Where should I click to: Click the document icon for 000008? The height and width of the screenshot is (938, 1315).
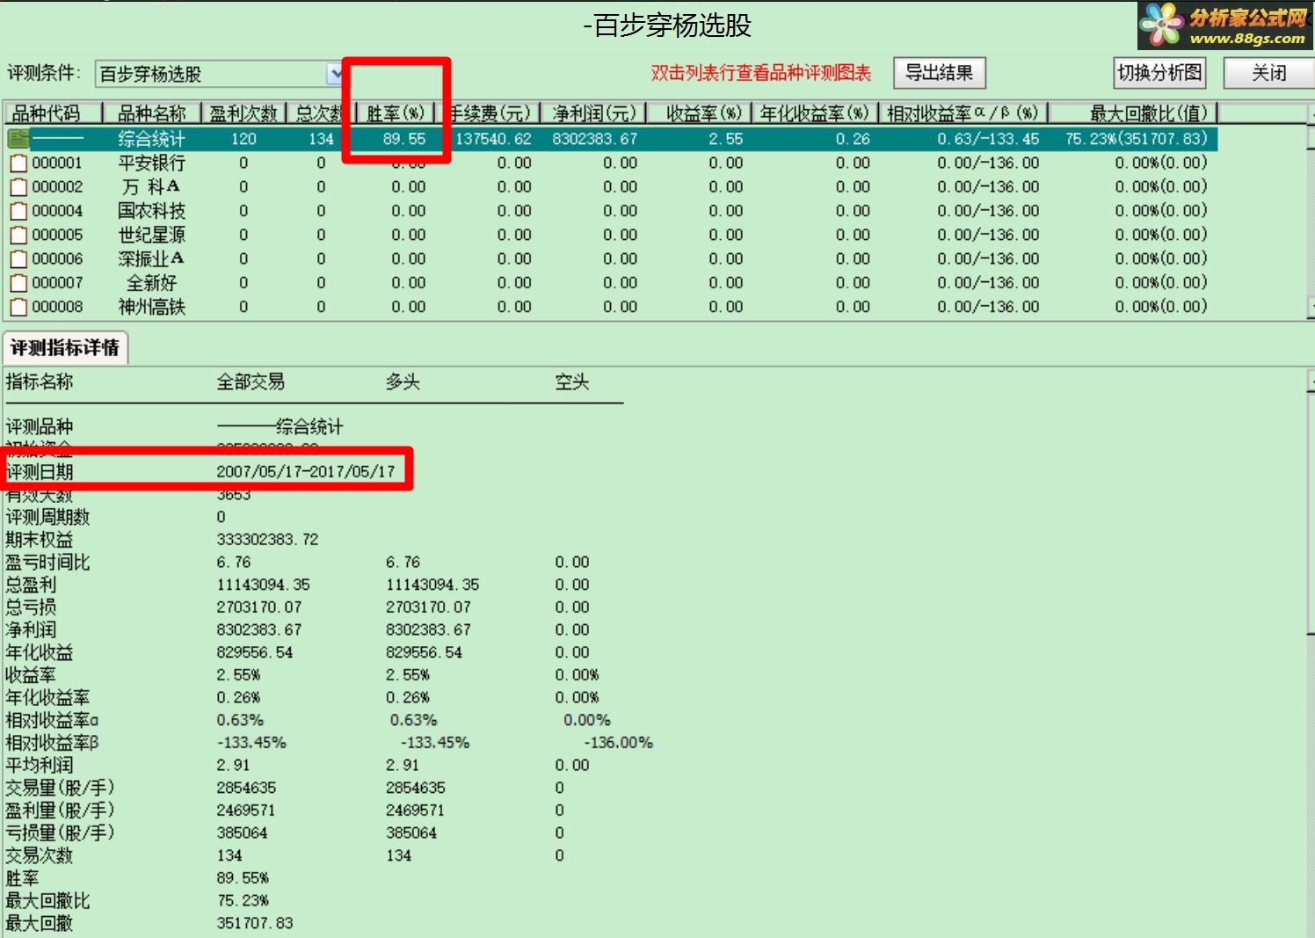coord(18,307)
